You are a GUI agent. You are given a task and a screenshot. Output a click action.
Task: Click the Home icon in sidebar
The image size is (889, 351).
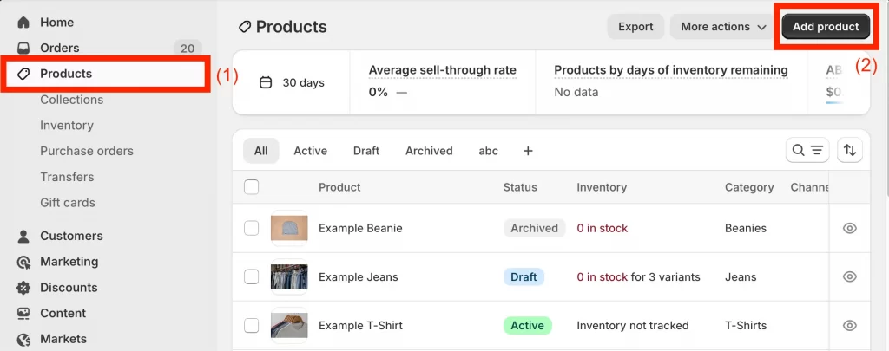[x=23, y=22]
